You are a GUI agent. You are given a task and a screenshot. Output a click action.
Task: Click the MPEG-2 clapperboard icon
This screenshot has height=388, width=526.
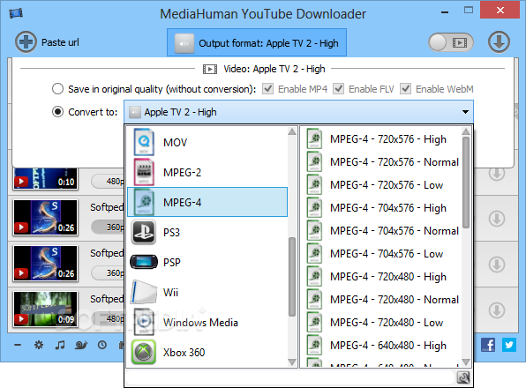[144, 172]
